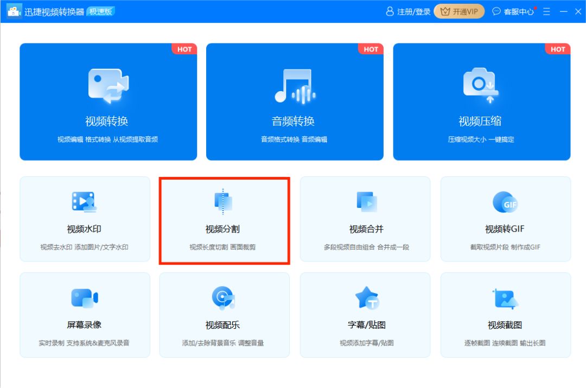This screenshot has width=586, height=388.
Task: Open the 视频配乐 music disc icon
Action: coord(224,296)
